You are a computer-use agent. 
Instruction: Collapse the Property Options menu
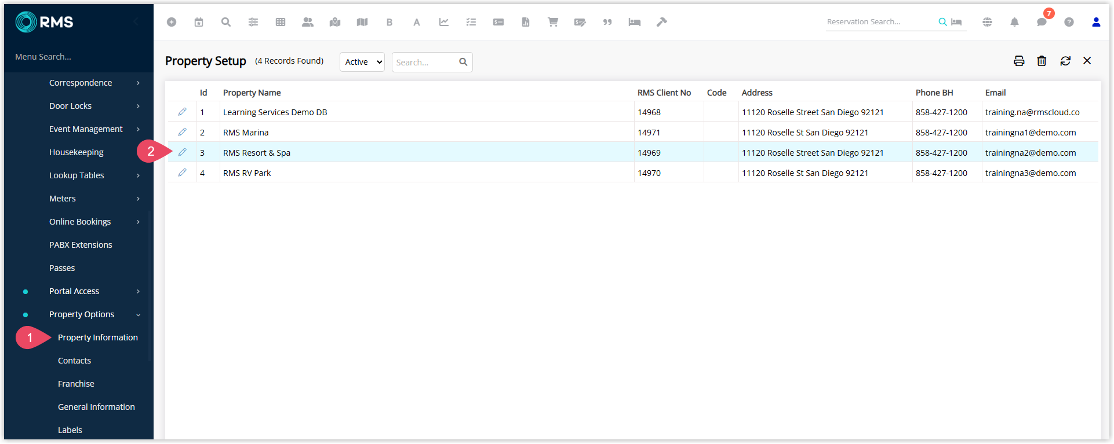tap(82, 314)
